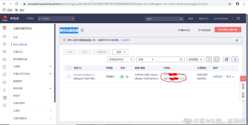The width and height of the screenshot is (248, 125).
Task: Click the server name search input
Action: [x=167, y=59]
